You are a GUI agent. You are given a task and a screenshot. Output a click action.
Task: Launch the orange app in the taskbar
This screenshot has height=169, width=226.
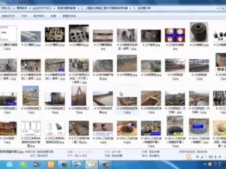(x=51, y=165)
